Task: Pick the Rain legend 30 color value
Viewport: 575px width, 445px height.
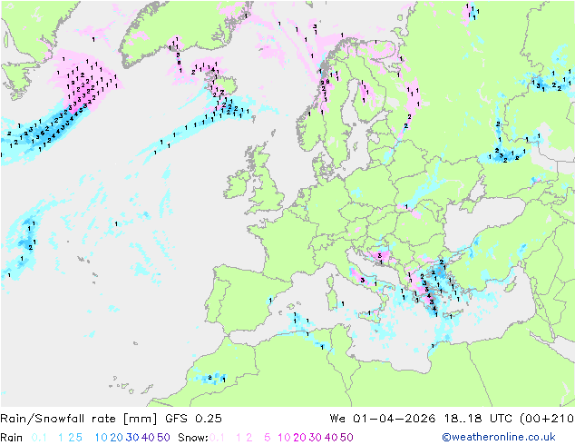Action: (132, 438)
